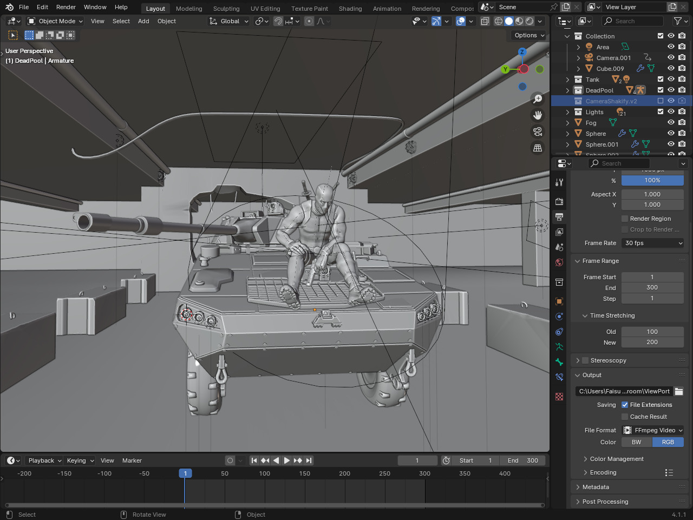The height and width of the screenshot is (520, 693).
Task: Enable the CameraShakify.v2 collection checkbox
Action: 660,101
